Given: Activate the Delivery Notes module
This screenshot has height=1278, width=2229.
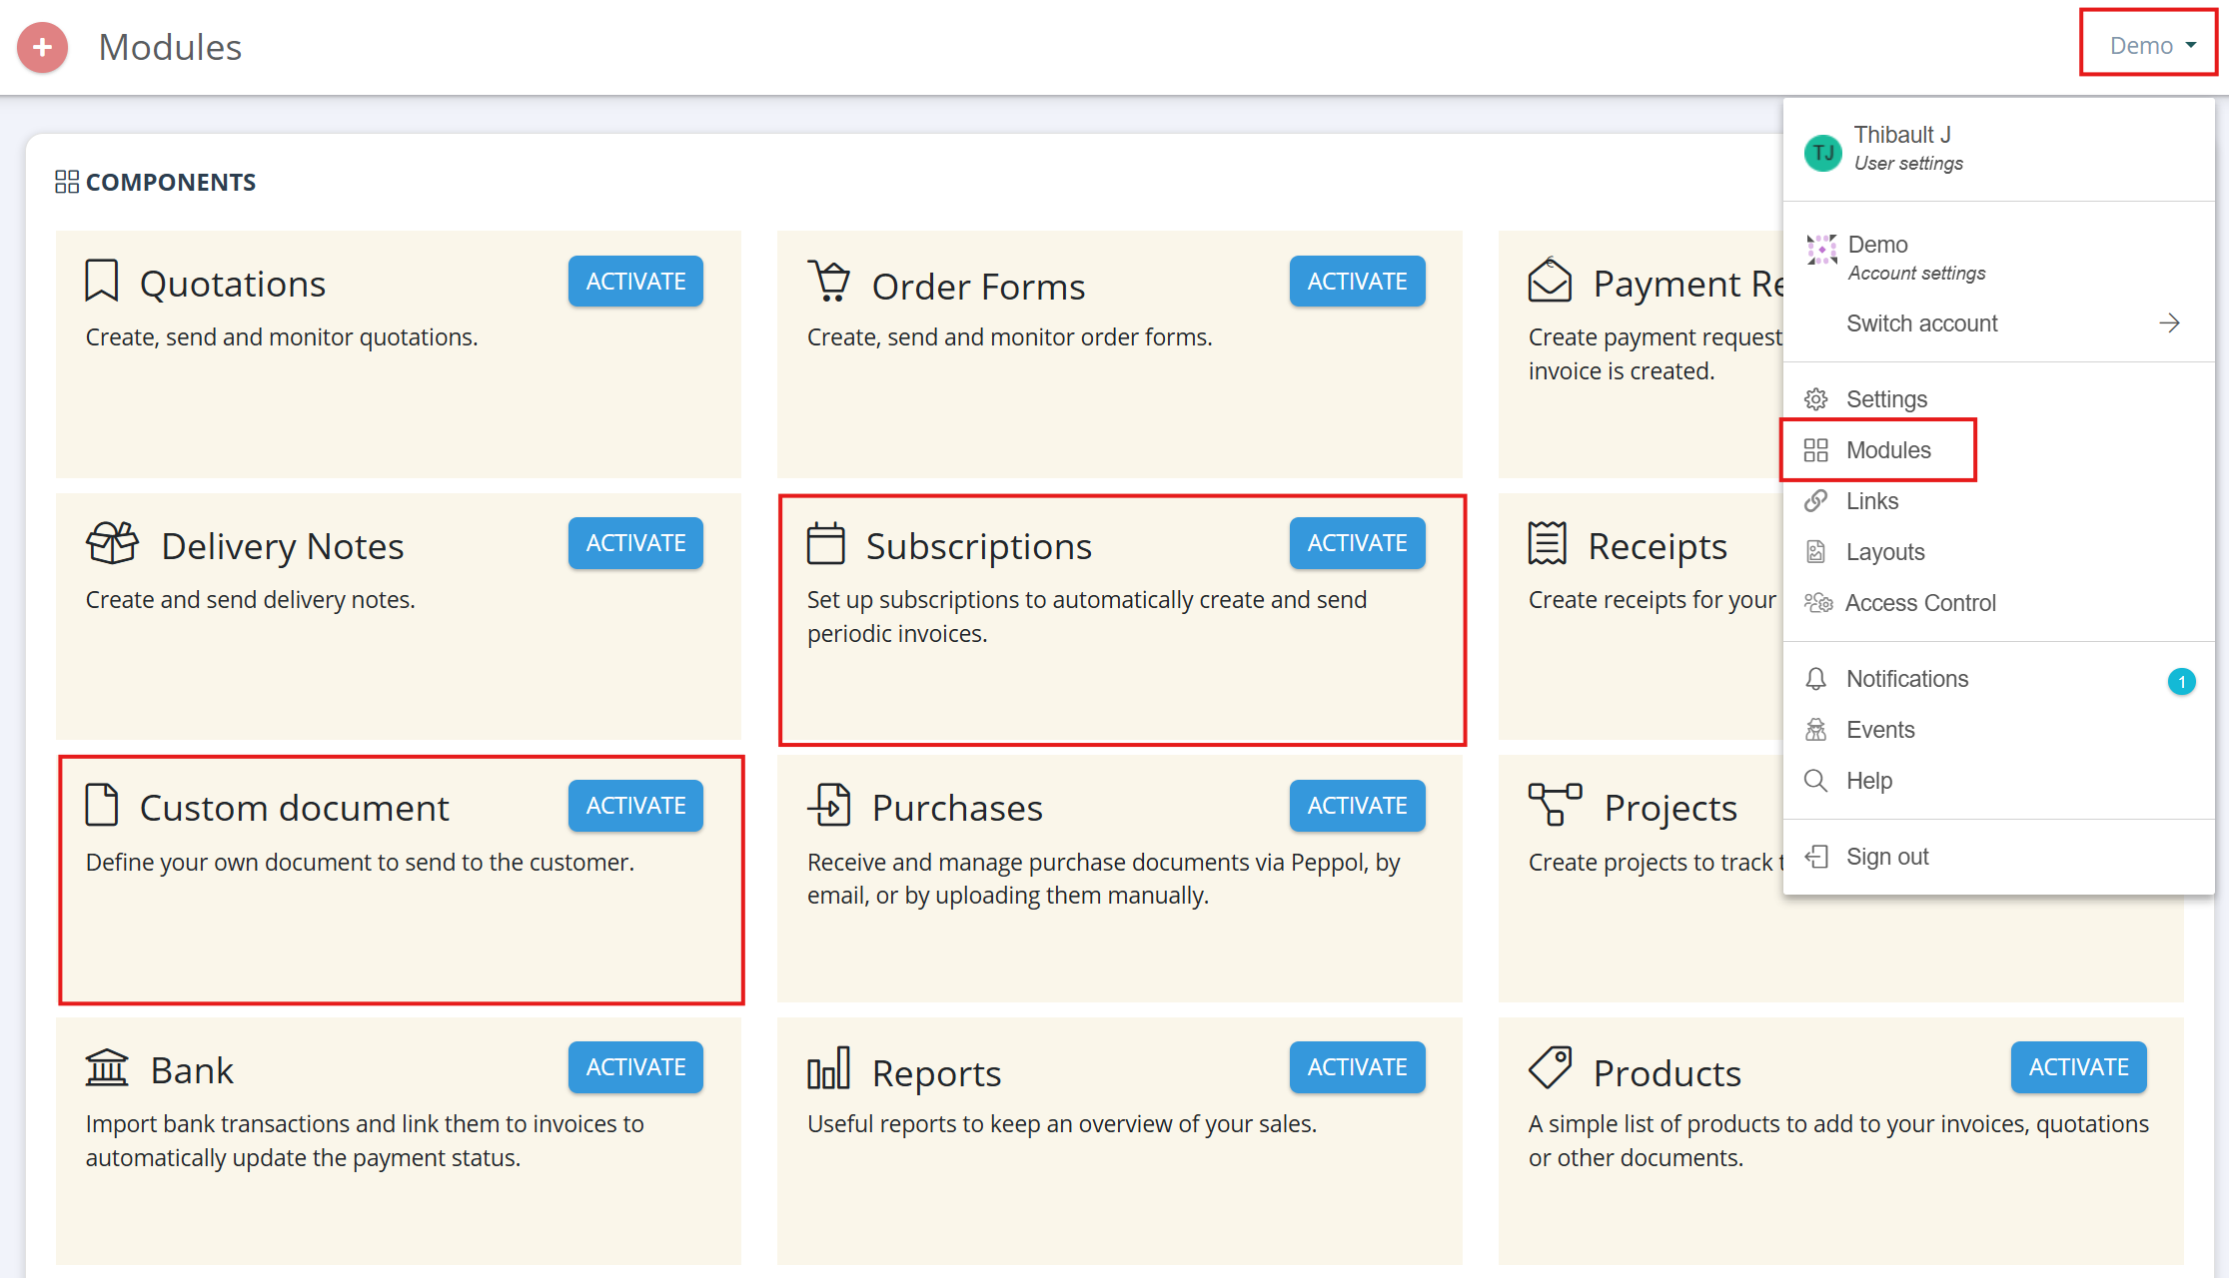Looking at the screenshot, I should click(635, 543).
